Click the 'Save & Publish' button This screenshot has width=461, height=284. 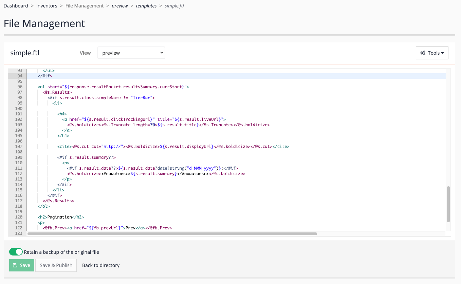click(x=56, y=265)
